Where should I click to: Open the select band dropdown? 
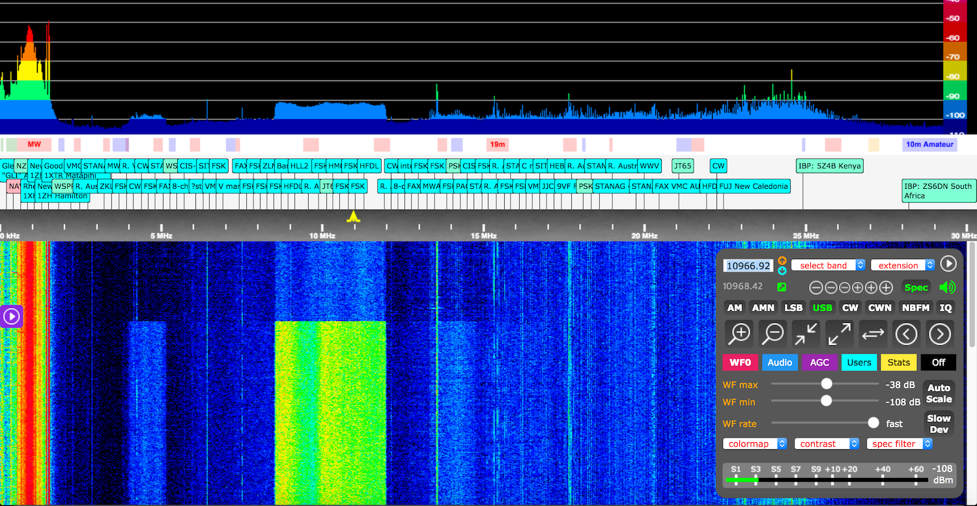pyautogui.click(x=828, y=265)
